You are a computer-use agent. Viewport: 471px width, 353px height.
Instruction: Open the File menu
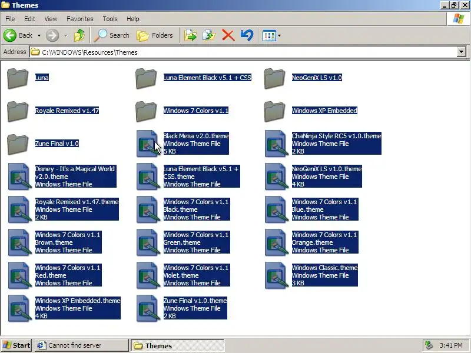[10, 19]
